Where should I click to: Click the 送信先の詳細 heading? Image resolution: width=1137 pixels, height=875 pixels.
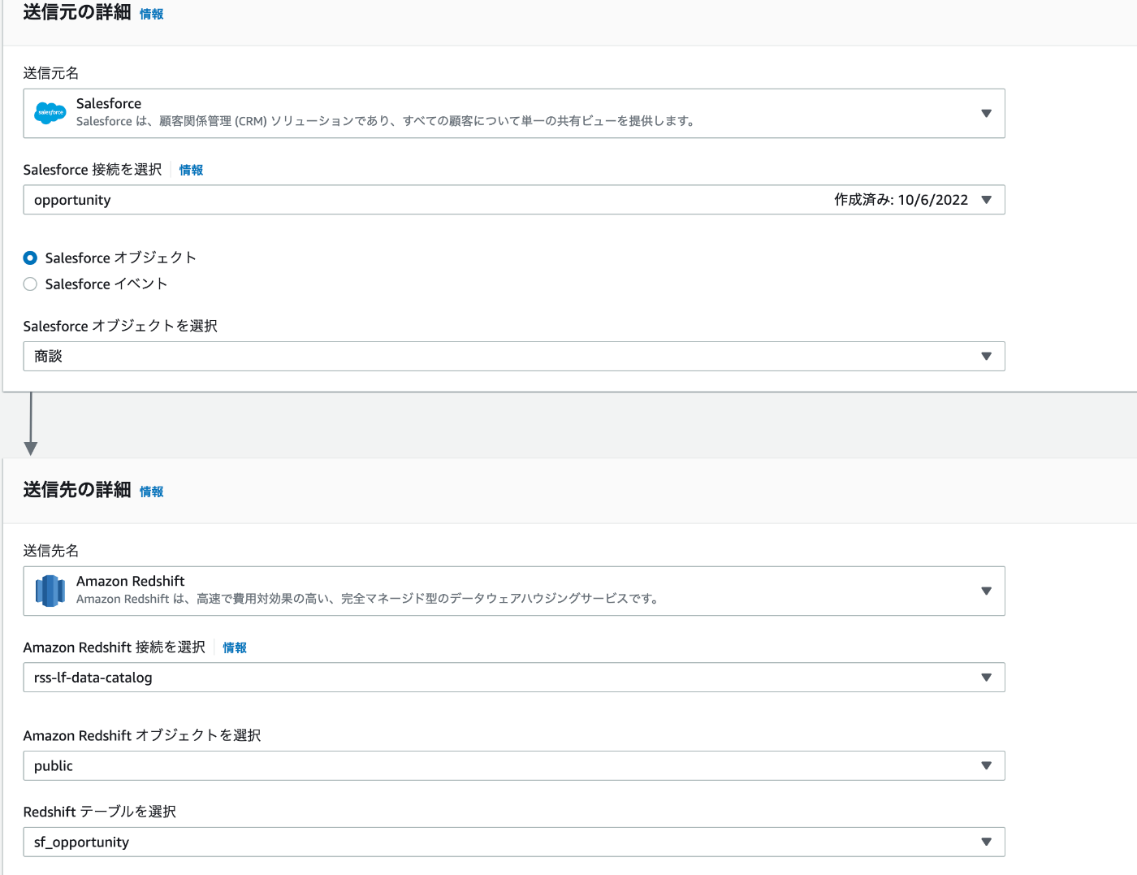[x=77, y=490]
